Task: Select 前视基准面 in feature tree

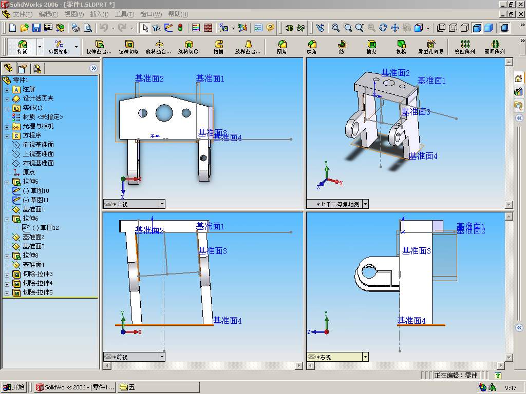Action: (x=38, y=145)
